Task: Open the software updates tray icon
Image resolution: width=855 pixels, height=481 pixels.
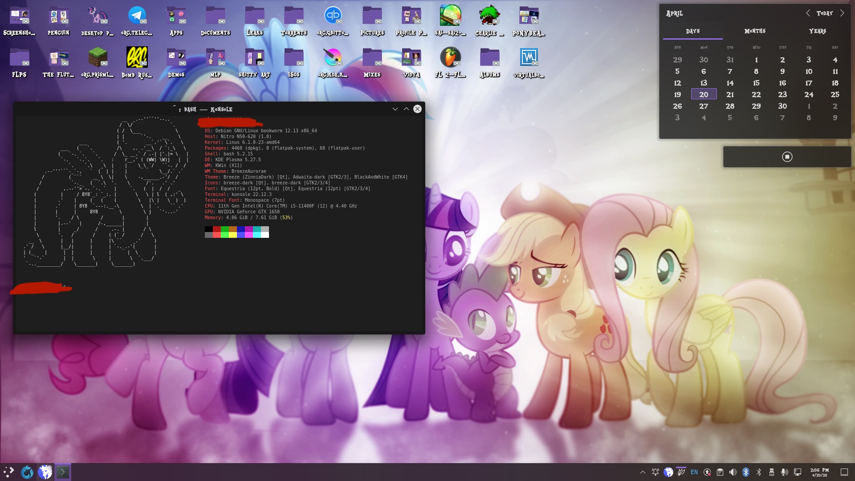Action: click(x=707, y=472)
